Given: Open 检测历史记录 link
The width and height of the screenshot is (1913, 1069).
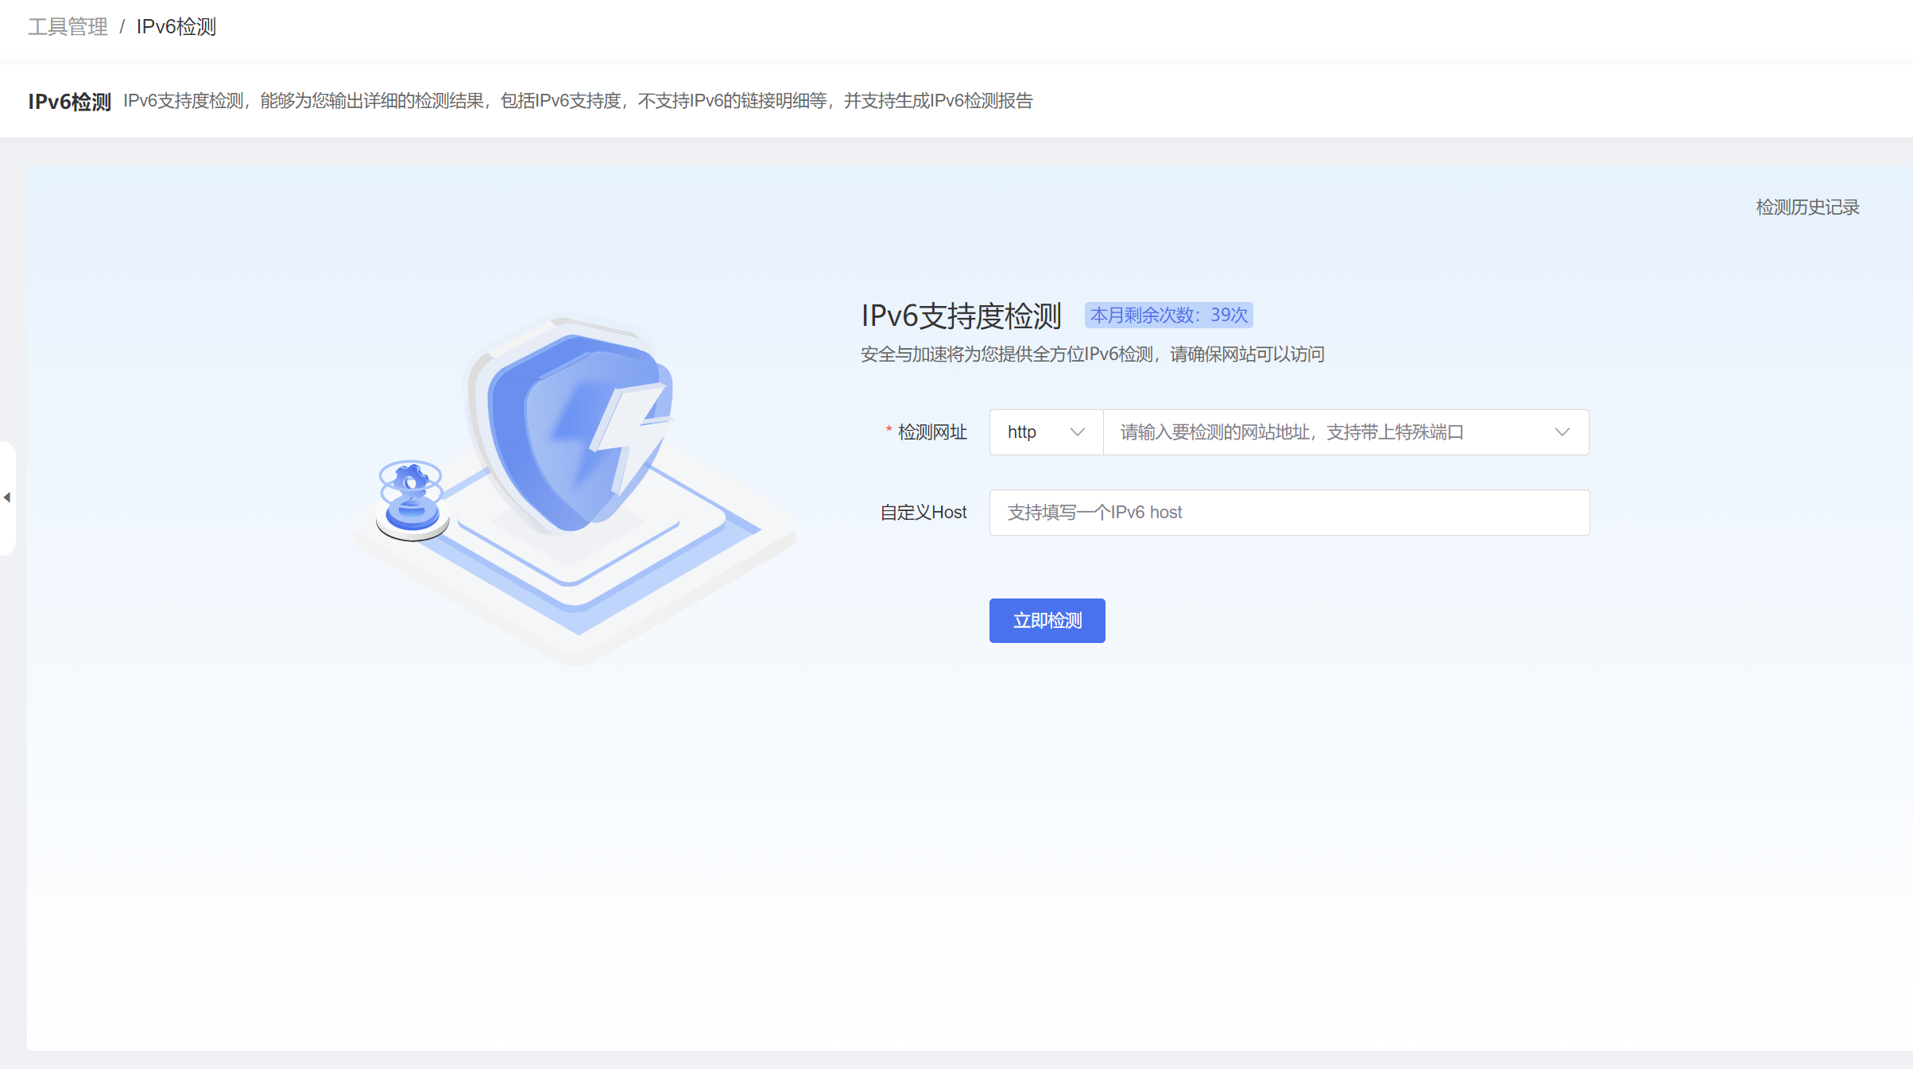Looking at the screenshot, I should coord(1807,207).
